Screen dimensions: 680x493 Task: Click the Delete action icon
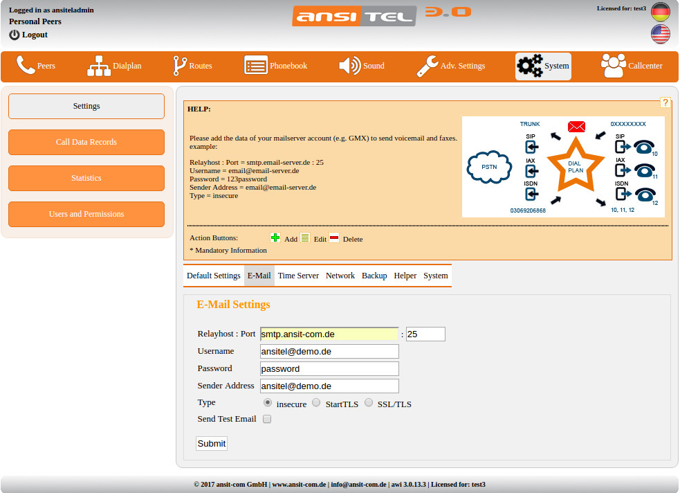point(334,237)
